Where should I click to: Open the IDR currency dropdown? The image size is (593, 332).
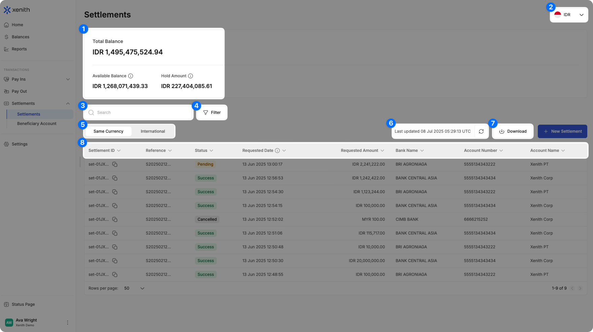coord(569,15)
